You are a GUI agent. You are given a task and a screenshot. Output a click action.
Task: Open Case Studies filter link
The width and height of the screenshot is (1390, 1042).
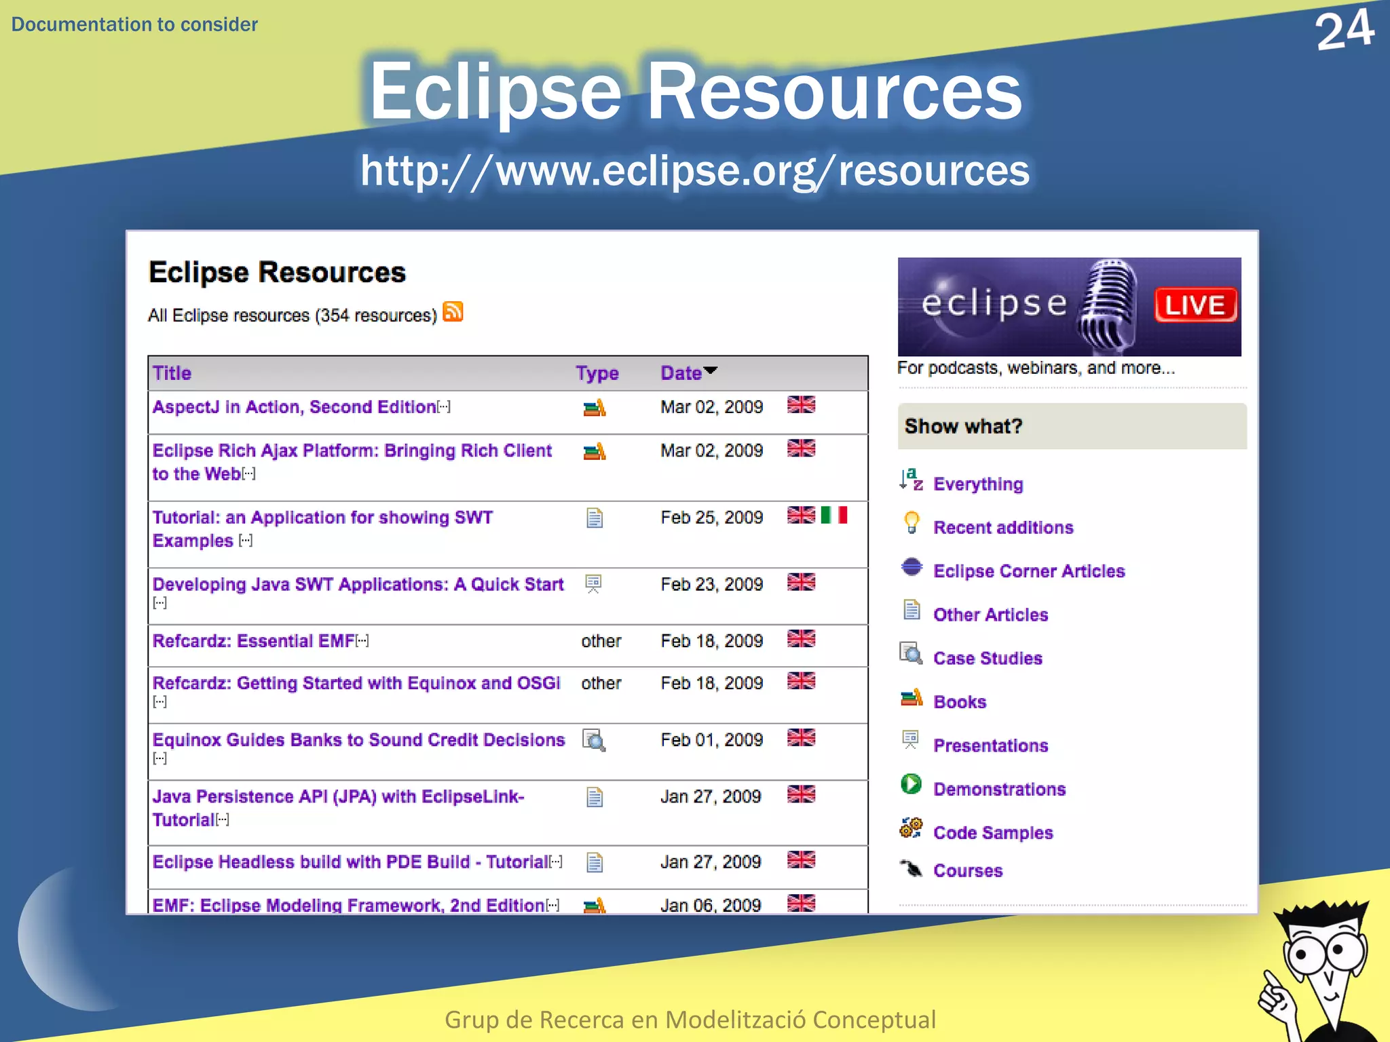[988, 658]
